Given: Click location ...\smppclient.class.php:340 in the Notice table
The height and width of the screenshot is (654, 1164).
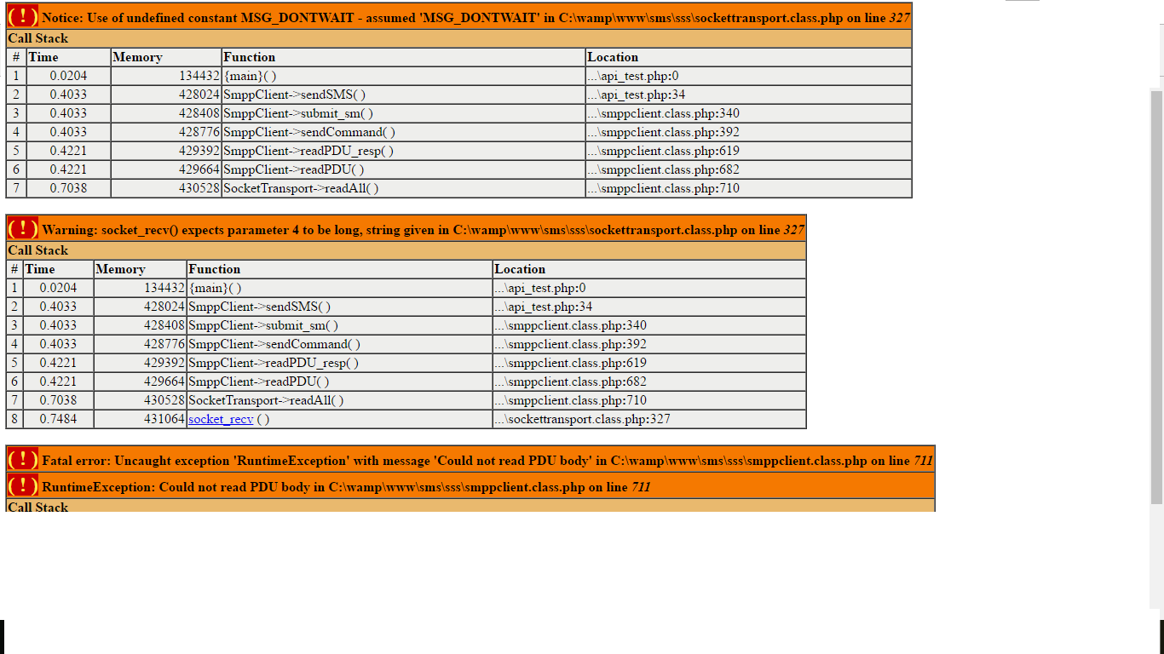Looking at the screenshot, I should (664, 113).
